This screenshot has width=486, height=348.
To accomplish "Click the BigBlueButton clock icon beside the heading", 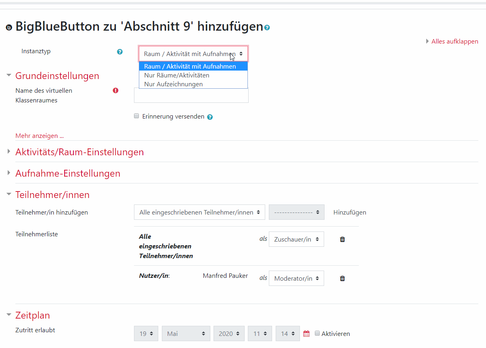I will click(8, 27).
